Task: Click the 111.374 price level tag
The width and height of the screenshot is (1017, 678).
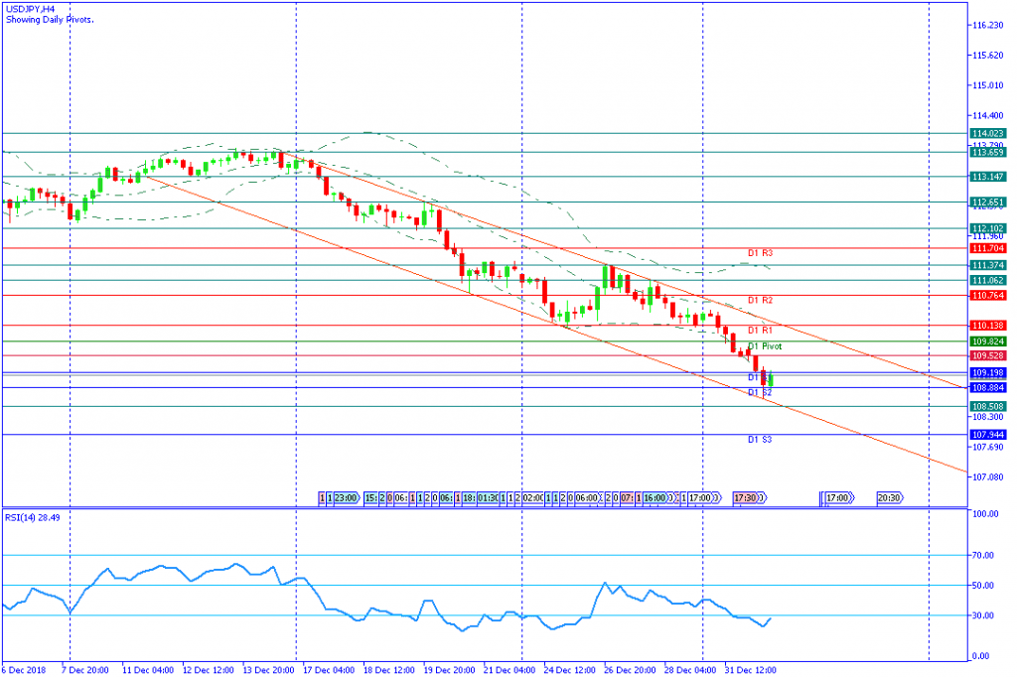Action: coord(988,266)
